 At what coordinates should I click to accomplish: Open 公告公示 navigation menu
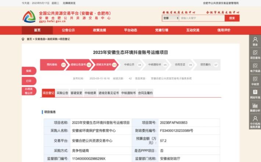pyautogui.click(x=68, y=30)
